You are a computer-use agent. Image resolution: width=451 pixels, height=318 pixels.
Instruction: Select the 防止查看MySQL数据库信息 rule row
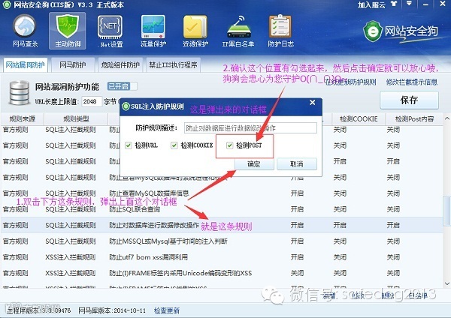(x=222, y=193)
